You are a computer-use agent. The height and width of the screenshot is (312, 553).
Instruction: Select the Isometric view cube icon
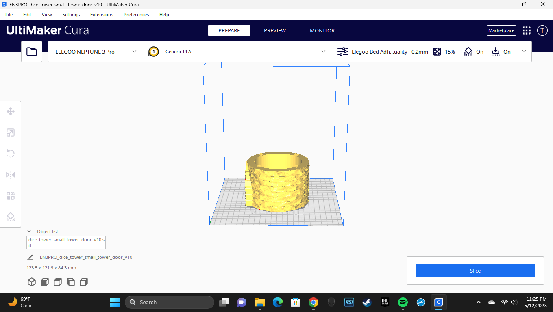(31, 282)
